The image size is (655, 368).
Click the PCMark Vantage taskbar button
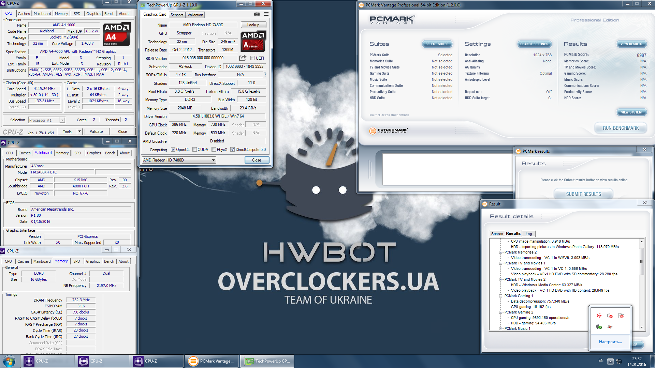click(x=212, y=361)
